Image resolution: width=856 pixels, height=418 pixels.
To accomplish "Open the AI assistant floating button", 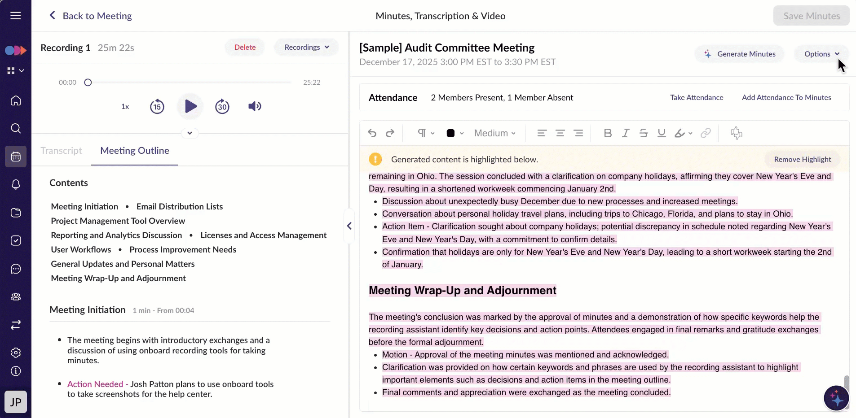I will pyautogui.click(x=836, y=398).
